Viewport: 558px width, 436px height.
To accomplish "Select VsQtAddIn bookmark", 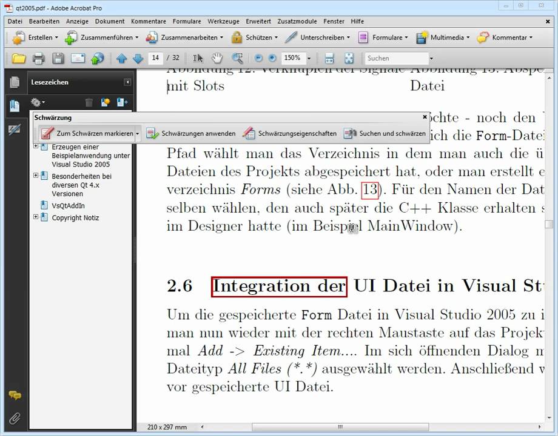I will coord(68,206).
